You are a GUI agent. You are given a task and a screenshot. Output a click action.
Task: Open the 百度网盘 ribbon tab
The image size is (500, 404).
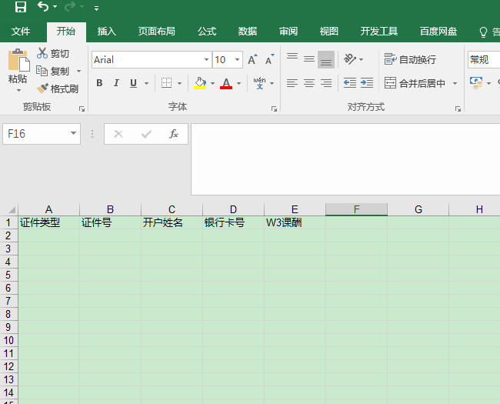(438, 32)
